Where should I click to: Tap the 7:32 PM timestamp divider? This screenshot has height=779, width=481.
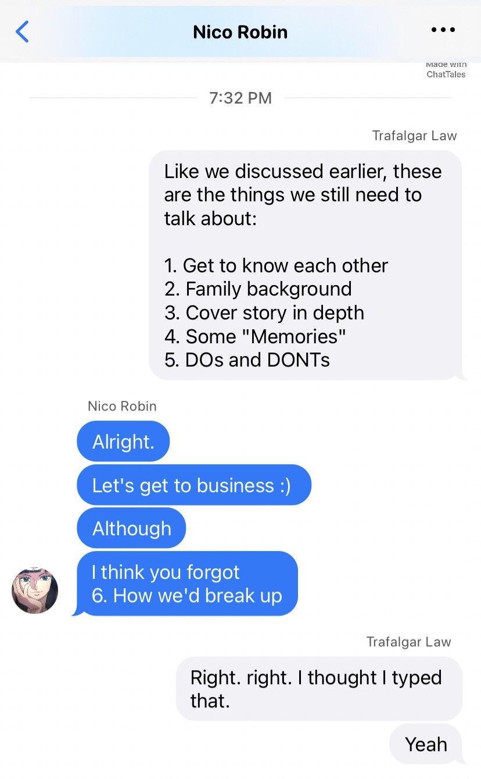tap(240, 98)
